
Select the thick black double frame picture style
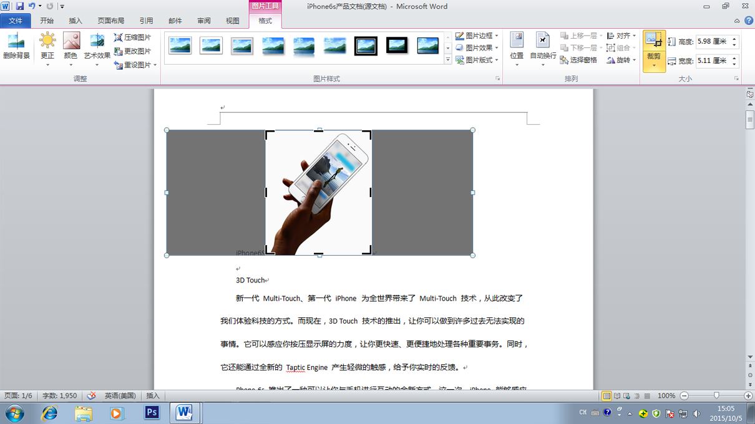(x=366, y=46)
